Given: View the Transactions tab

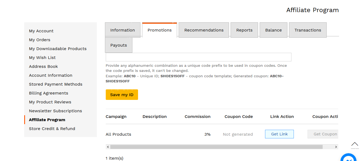Looking at the screenshot, I should tap(308, 30).
